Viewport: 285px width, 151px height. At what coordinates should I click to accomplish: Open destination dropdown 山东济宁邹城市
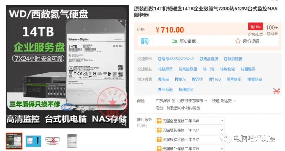pyautogui.click(x=192, y=100)
